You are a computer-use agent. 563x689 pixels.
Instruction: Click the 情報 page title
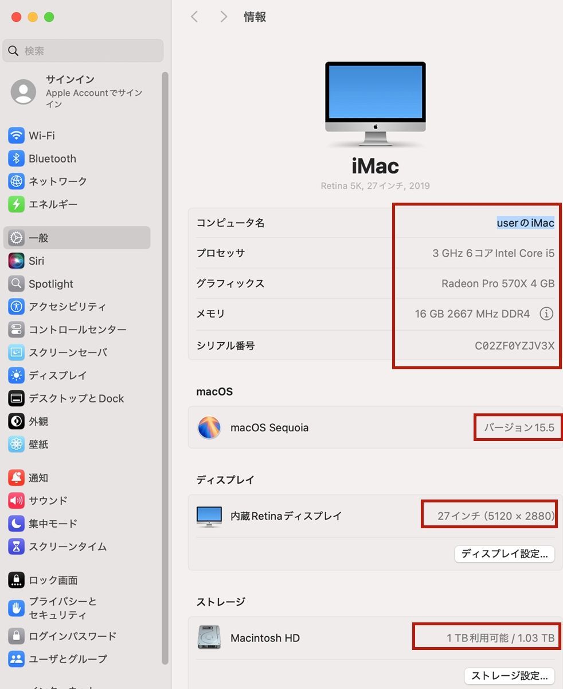tap(255, 17)
